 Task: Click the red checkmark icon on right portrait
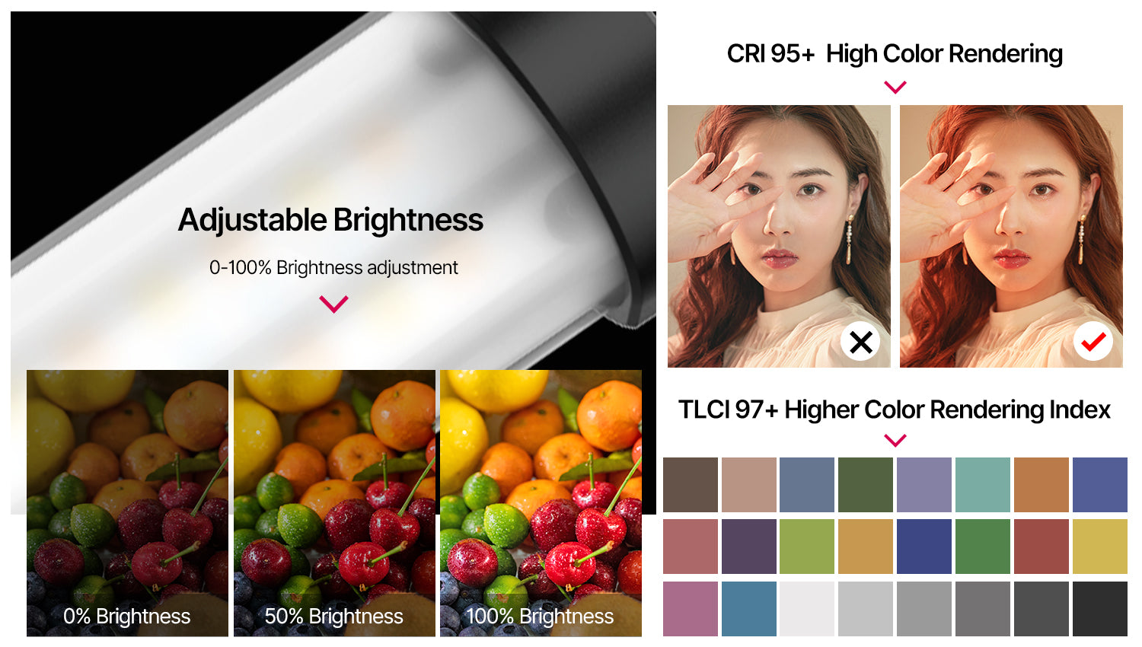[x=1093, y=343]
